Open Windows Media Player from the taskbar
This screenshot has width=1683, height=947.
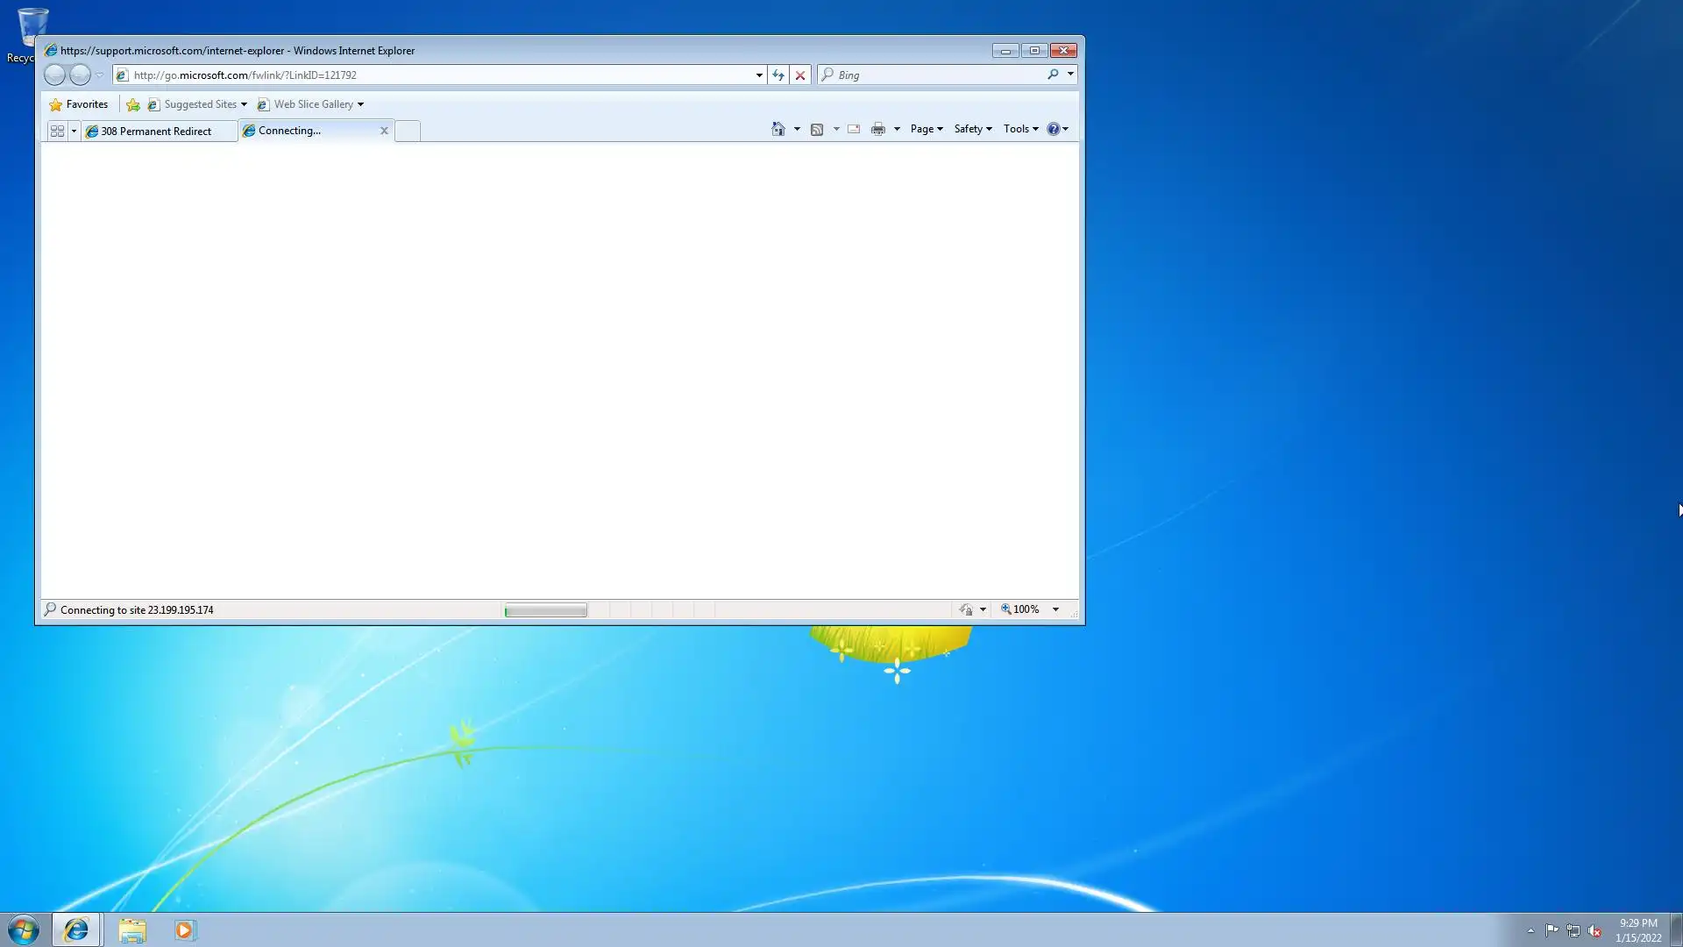click(x=184, y=929)
